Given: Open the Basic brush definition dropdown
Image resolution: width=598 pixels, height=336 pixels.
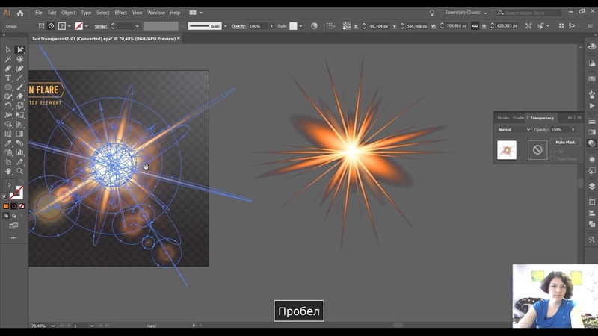Looking at the screenshot, I should 226,26.
